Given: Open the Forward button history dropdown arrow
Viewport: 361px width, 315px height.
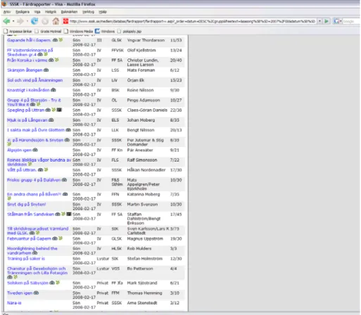Looking at the screenshot, I should [x=27, y=21].
